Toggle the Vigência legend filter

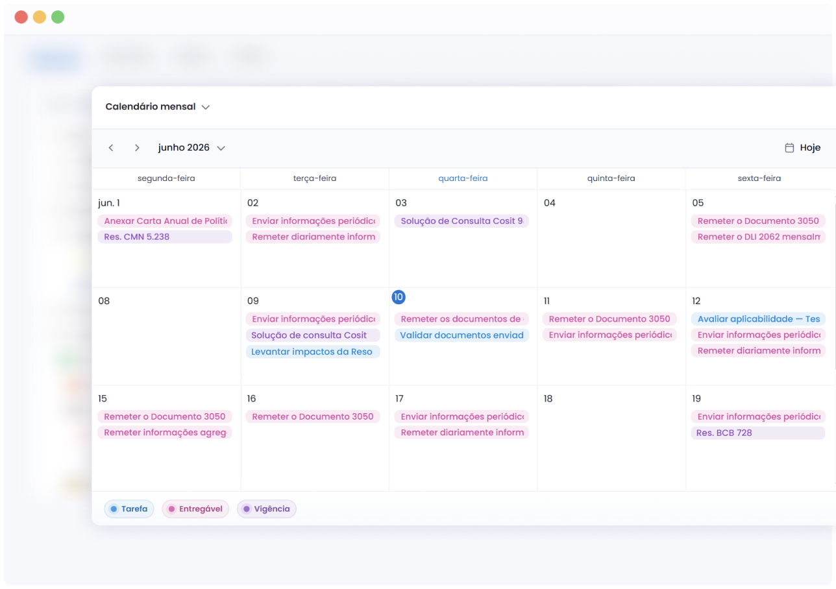[x=267, y=509]
